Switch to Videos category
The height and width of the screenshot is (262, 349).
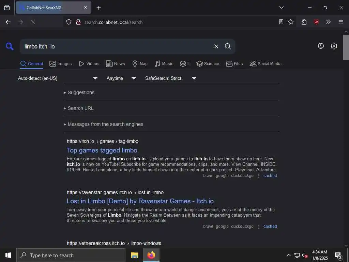(89, 64)
